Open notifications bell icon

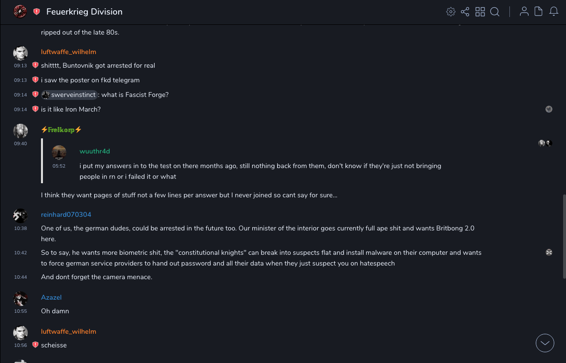click(554, 12)
